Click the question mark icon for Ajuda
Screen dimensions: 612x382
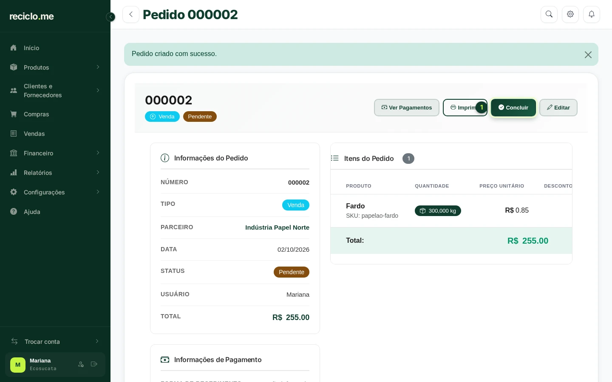click(x=14, y=211)
